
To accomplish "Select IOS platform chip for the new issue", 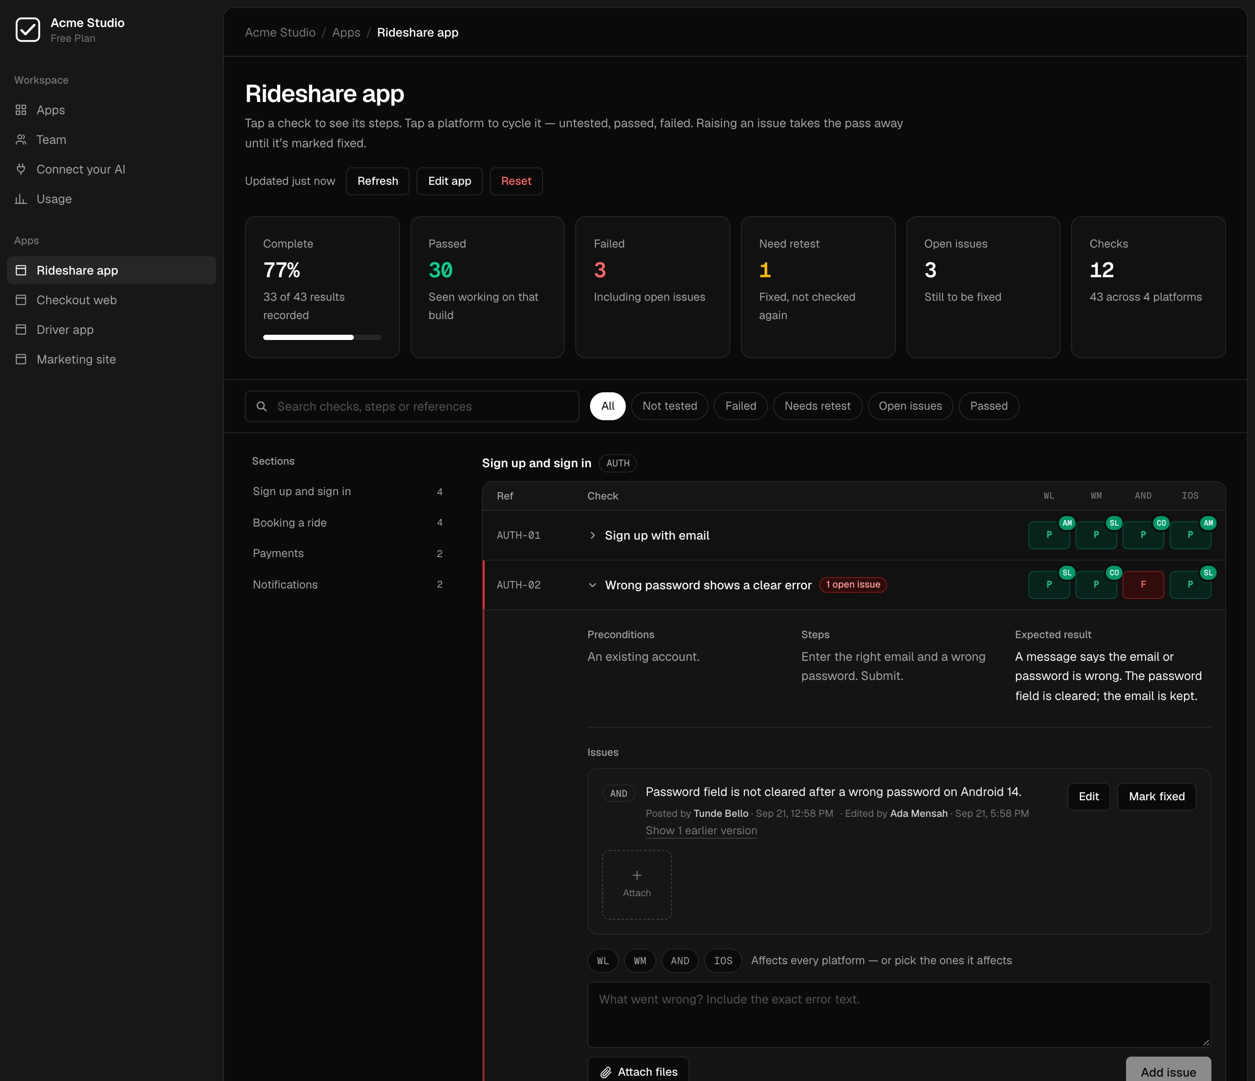I will [x=722, y=960].
